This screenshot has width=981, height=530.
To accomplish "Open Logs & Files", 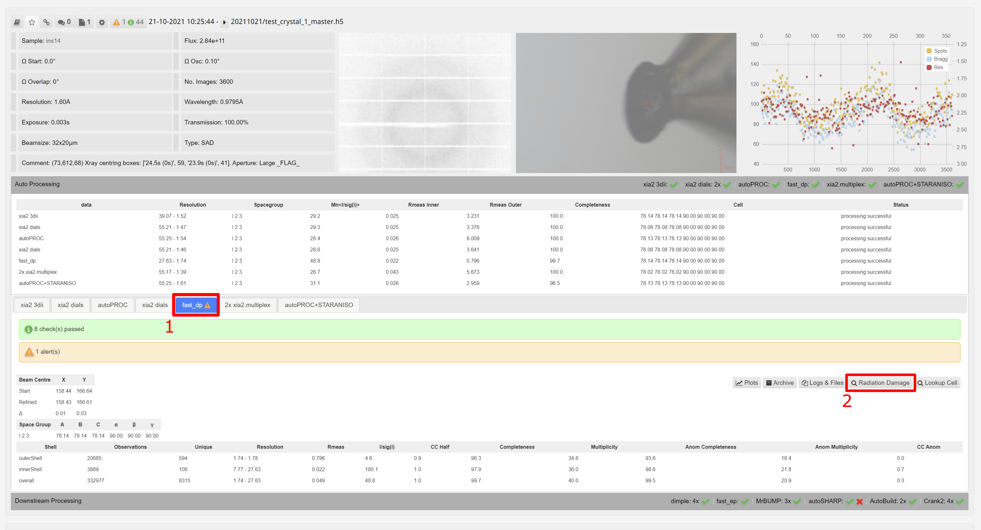I will point(822,383).
